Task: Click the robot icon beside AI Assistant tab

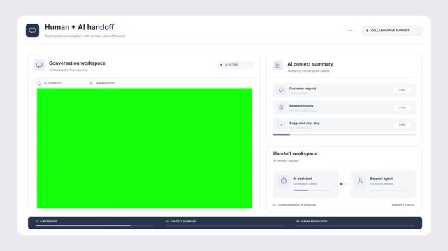Action: [x=39, y=83]
